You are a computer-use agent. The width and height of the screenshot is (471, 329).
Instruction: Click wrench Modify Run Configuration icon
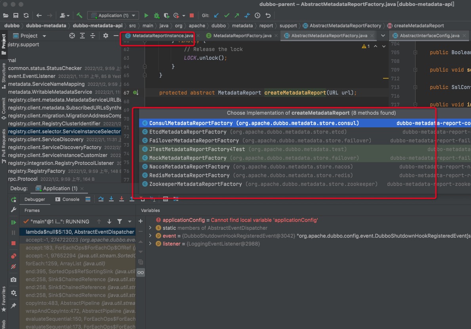click(x=13, y=210)
